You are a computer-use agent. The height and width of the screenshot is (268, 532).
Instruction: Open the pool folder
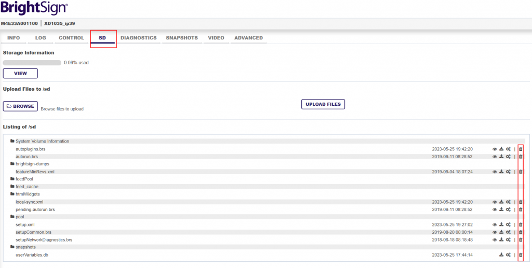(17, 217)
